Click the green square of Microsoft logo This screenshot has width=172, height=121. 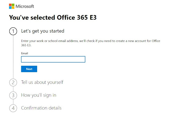click(x=13, y=5)
